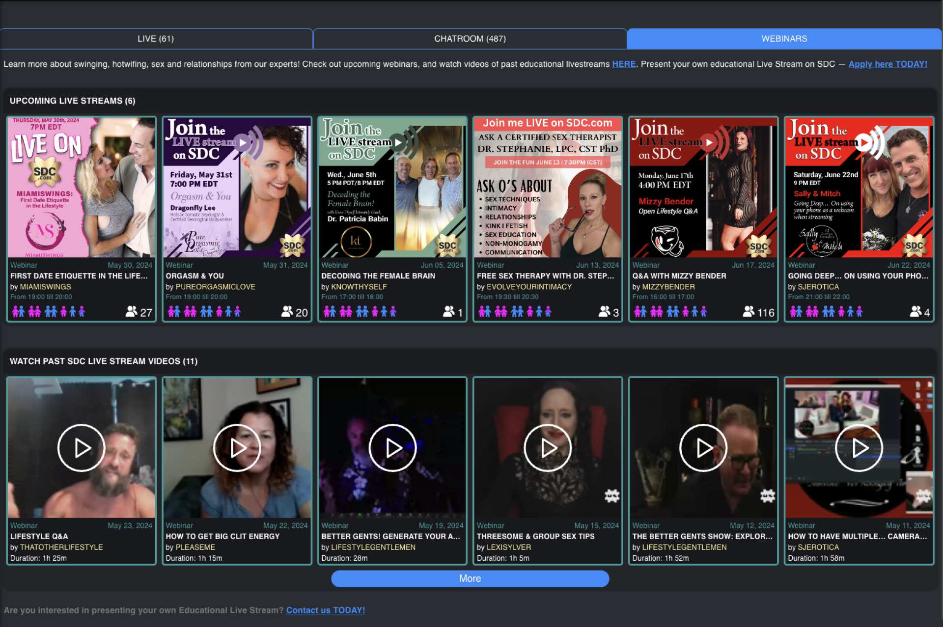
Task: Open Going Deep... webinar poster
Action: pos(859,188)
